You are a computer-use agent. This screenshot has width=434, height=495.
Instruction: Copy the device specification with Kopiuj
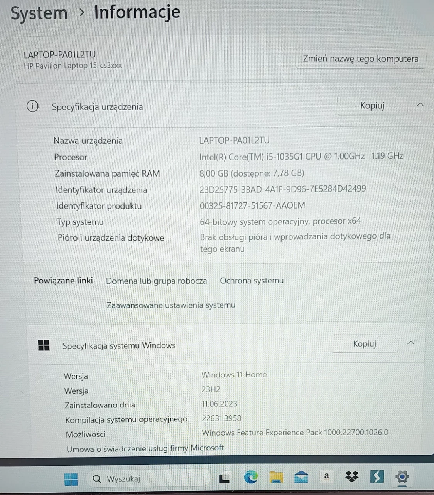point(372,106)
